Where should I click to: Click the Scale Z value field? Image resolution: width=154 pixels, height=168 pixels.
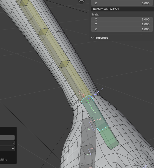pos(122,29)
